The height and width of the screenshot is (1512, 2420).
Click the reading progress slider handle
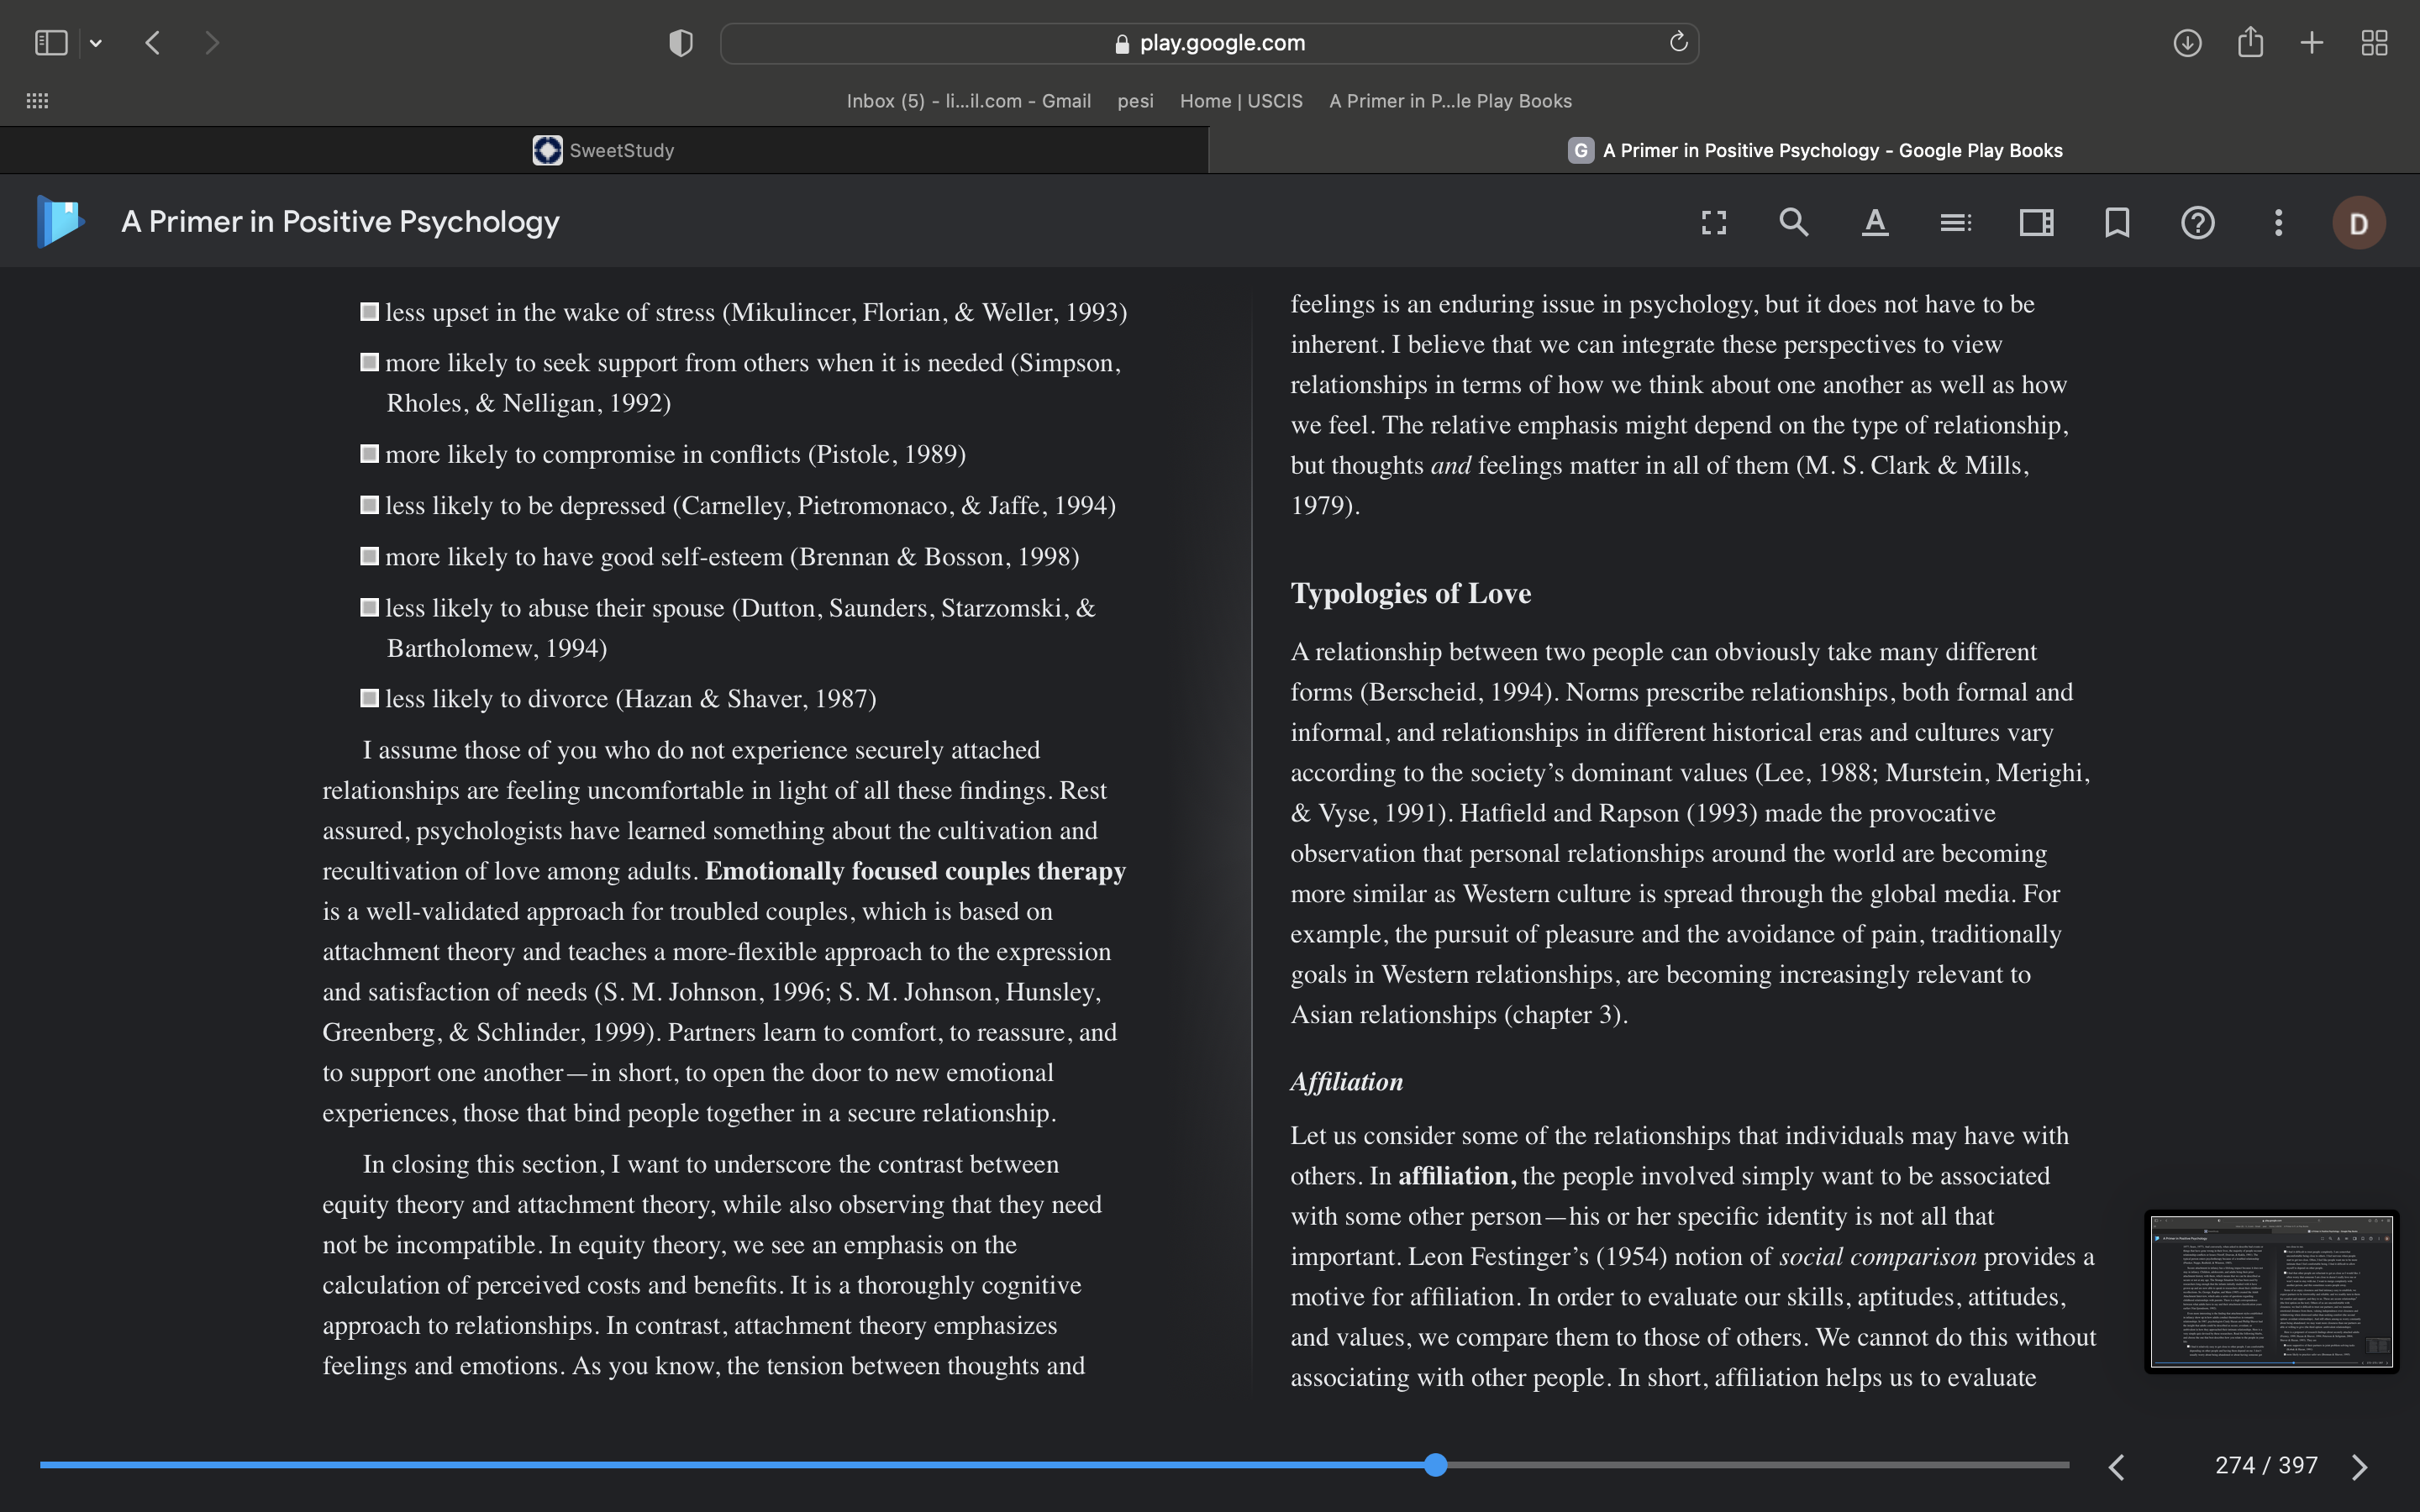pos(1436,1465)
